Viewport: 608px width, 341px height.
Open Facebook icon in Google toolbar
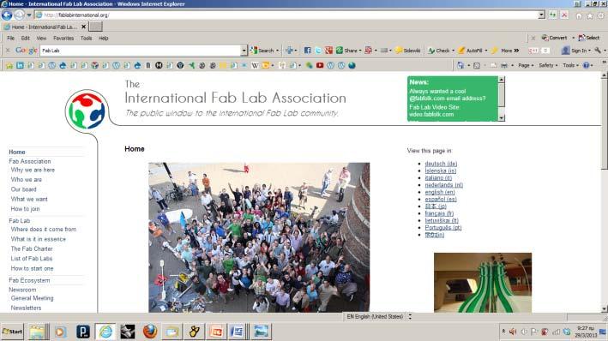[307, 51]
